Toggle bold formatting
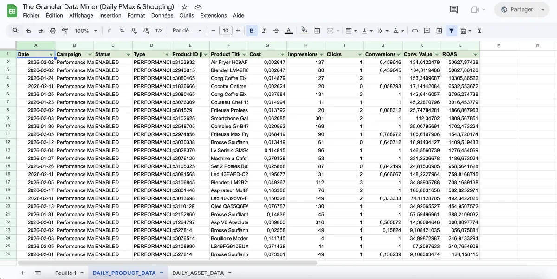The height and width of the screenshot is (279, 557). coord(252,31)
